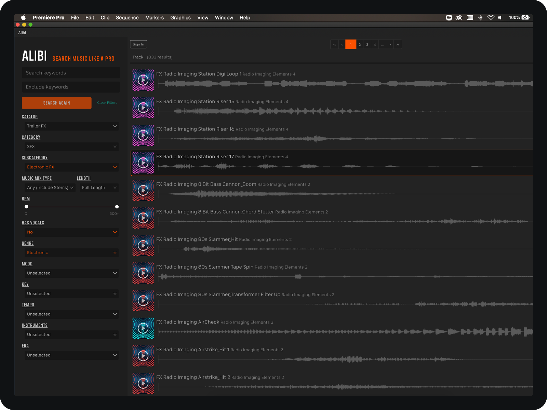This screenshot has width=547, height=410.
Task: Expand the Era dropdown
Action: pyautogui.click(x=71, y=355)
